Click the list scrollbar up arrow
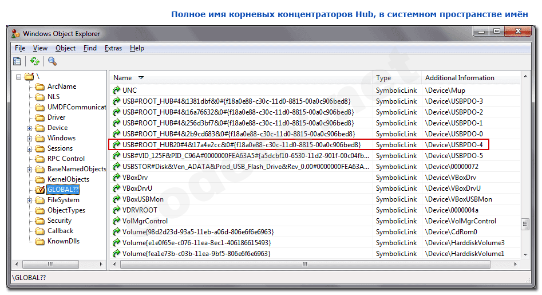This screenshot has height=295, width=542. pyautogui.click(x=525, y=76)
